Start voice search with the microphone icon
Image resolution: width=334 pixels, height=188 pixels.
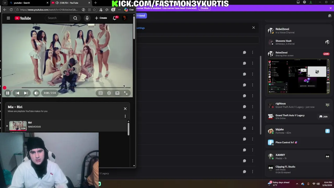click(x=87, y=18)
